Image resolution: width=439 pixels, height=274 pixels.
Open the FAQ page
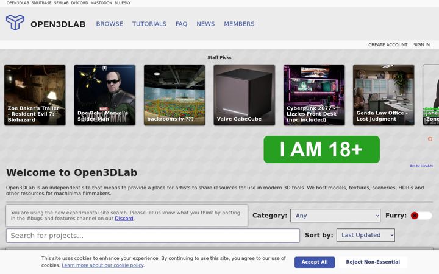182,24
